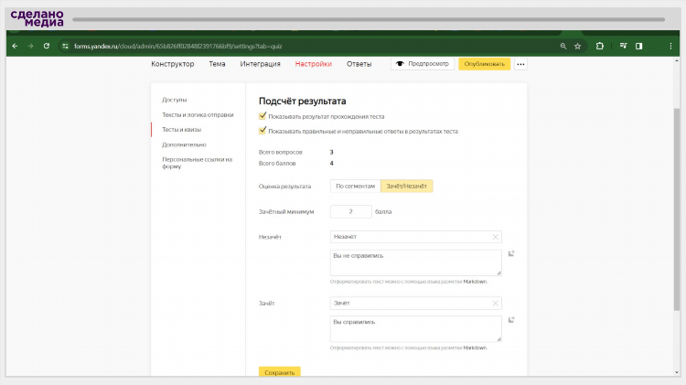Open Доступы settings section

click(x=174, y=100)
